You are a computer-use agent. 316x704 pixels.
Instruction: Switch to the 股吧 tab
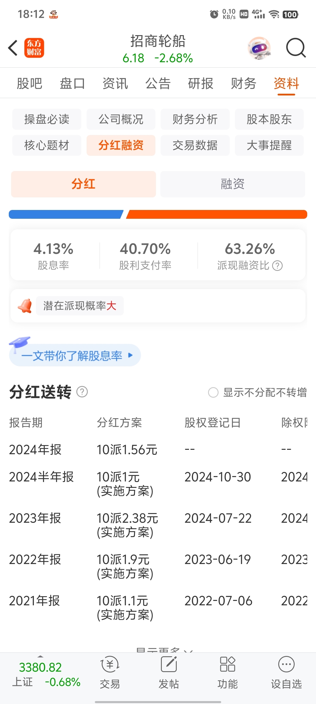coord(30,83)
